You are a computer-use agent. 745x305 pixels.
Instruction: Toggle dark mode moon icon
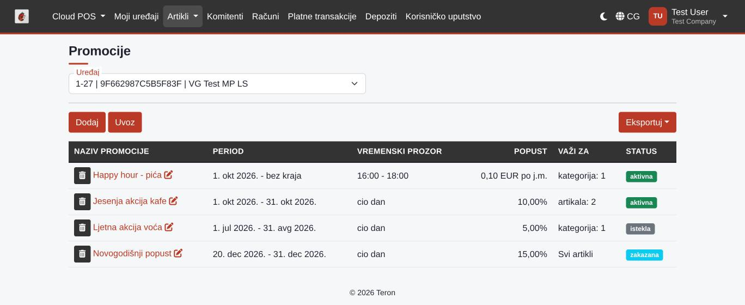tap(603, 16)
